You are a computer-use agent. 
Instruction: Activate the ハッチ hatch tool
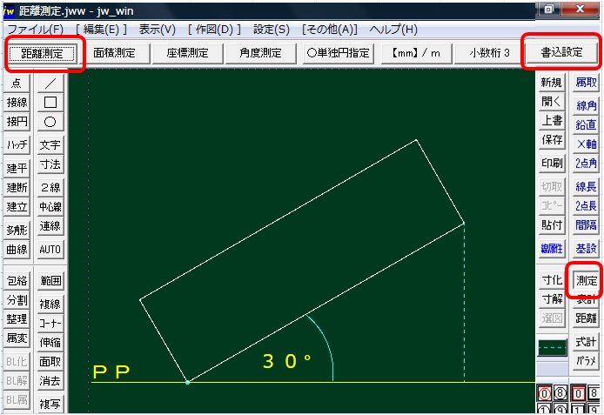[17, 144]
